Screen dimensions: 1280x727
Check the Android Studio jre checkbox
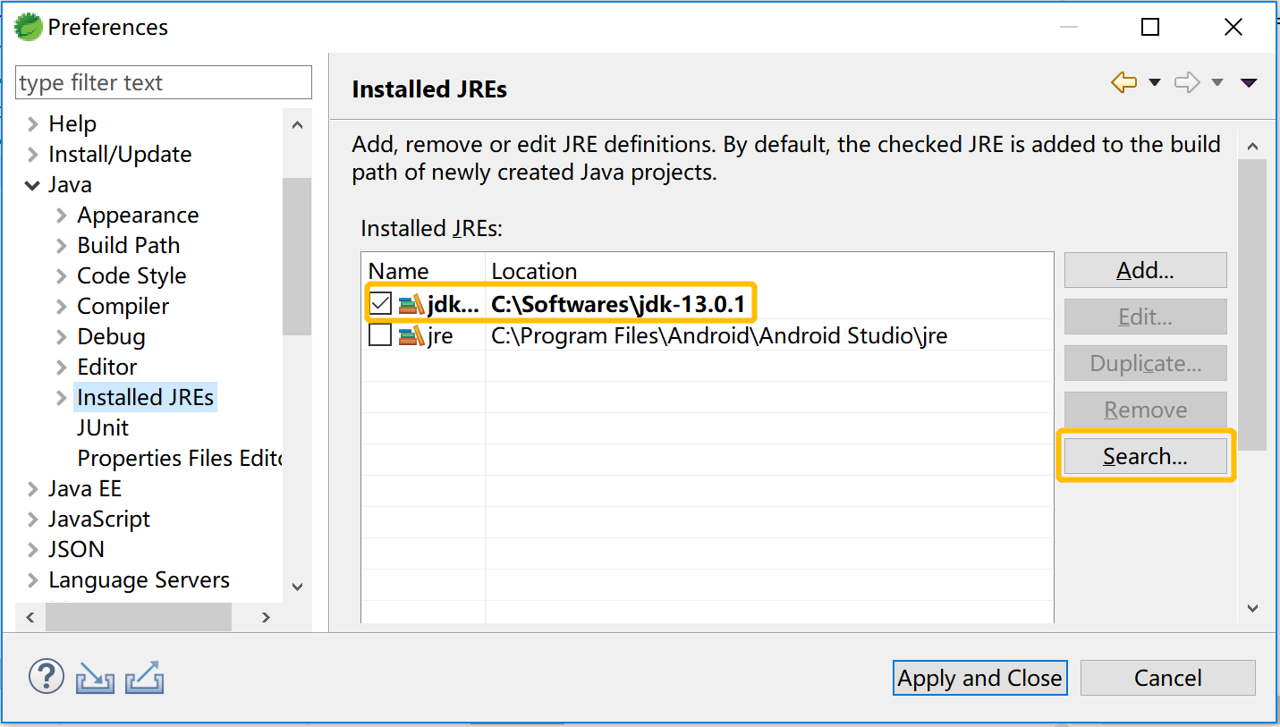380,336
